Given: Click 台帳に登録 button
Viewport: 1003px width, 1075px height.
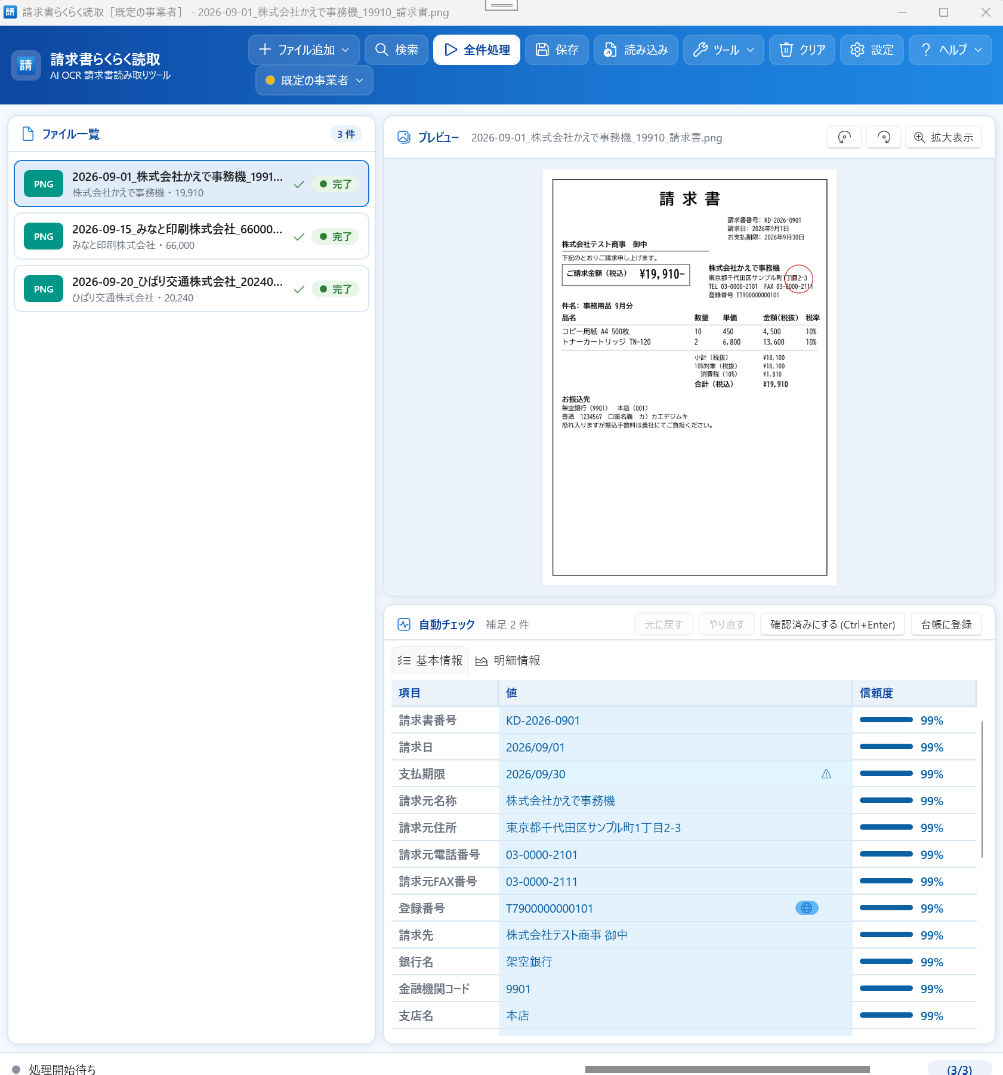Looking at the screenshot, I should coord(946,624).
